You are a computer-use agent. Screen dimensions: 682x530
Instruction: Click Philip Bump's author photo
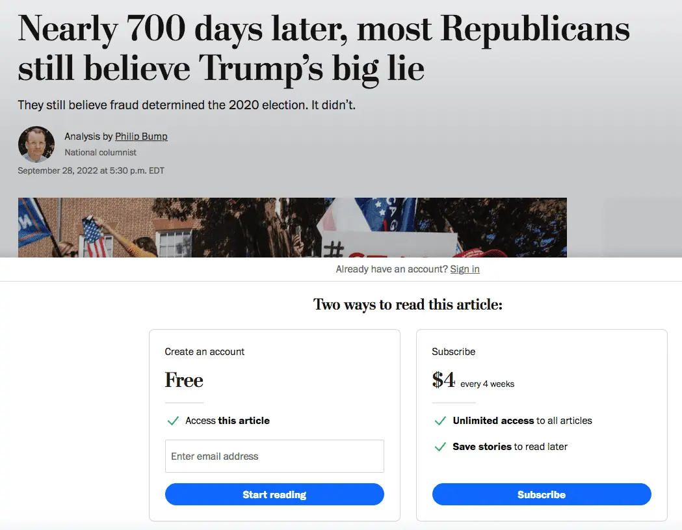36,144
